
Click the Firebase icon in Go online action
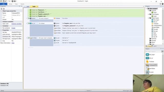pos(55,18)
